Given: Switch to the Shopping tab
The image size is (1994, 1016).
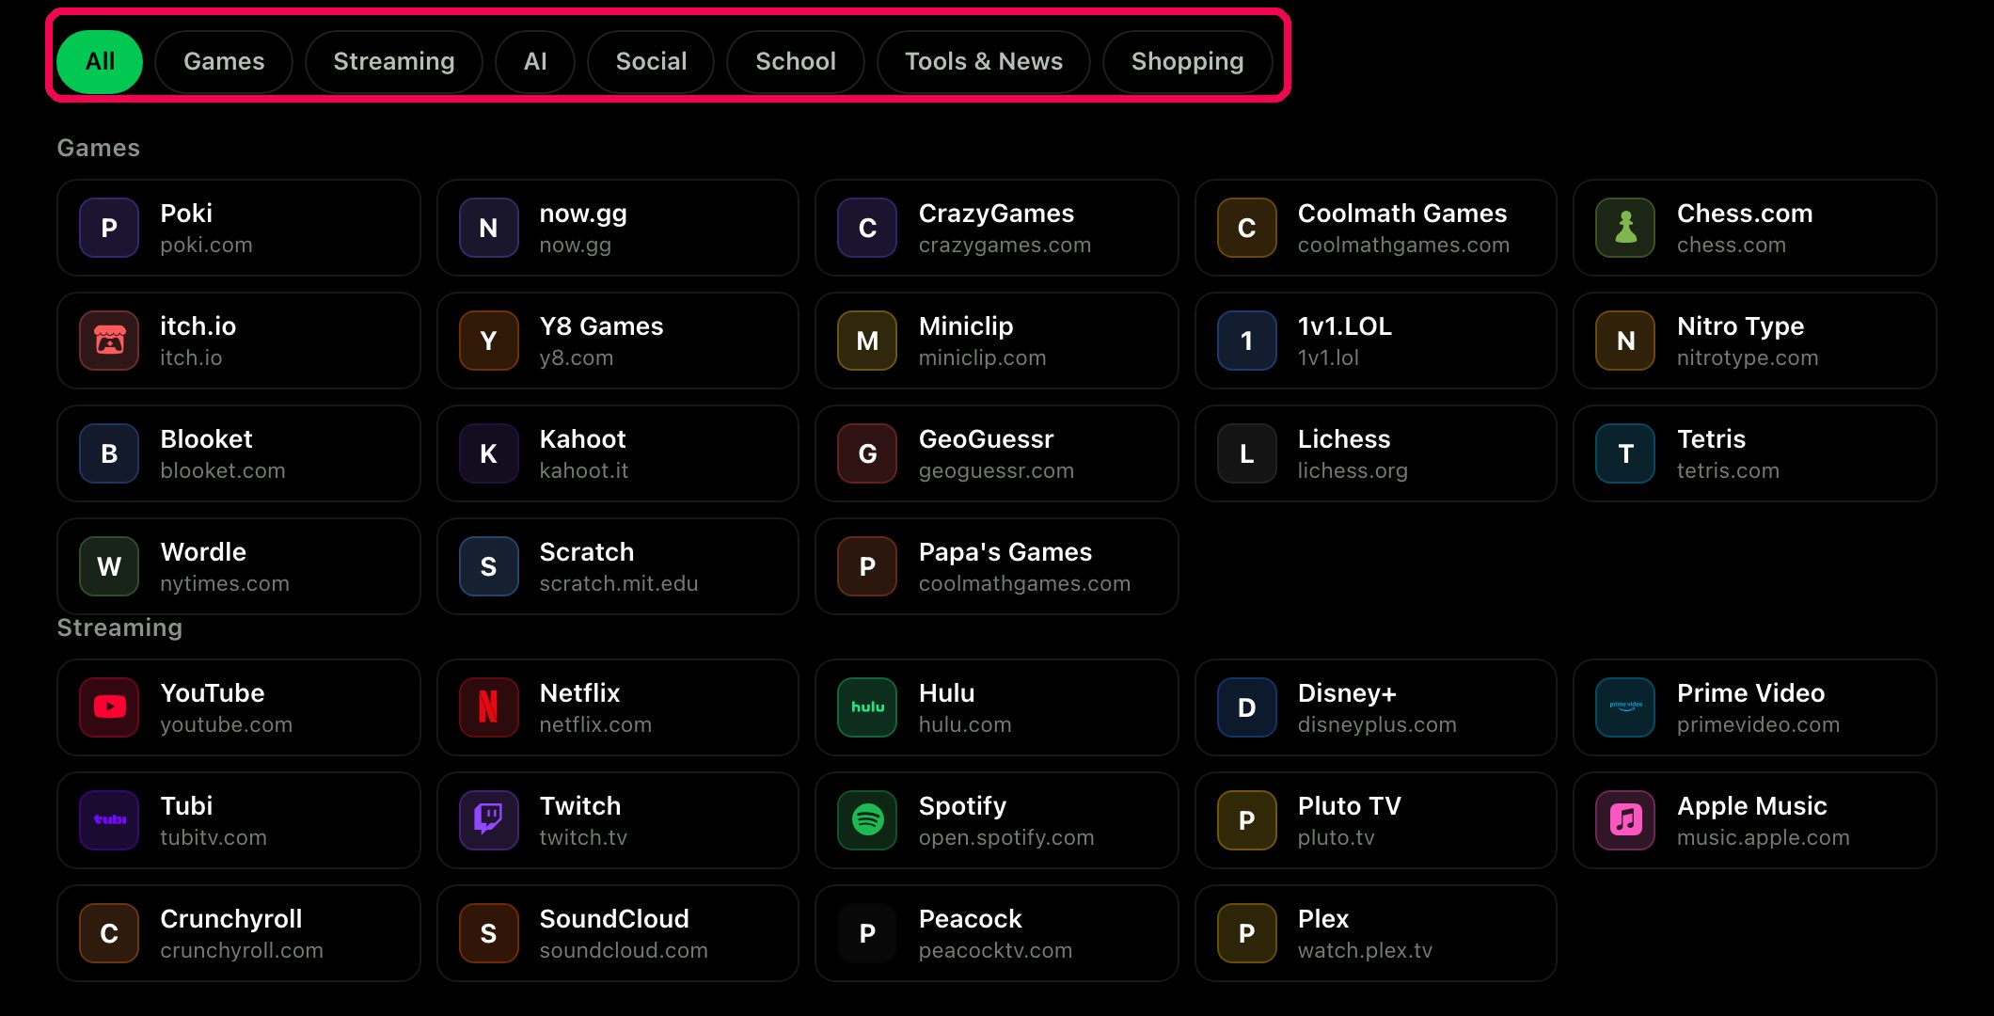Looking at the screenshot, I should point(1187,62).
